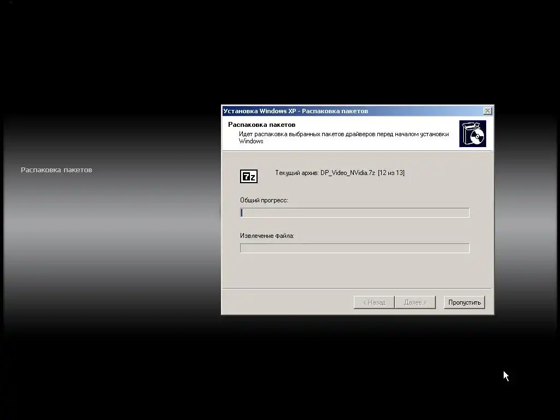This screenshot has height=420, width=560.
Task: Click the 7z archive icon
Action: [249, 176]
